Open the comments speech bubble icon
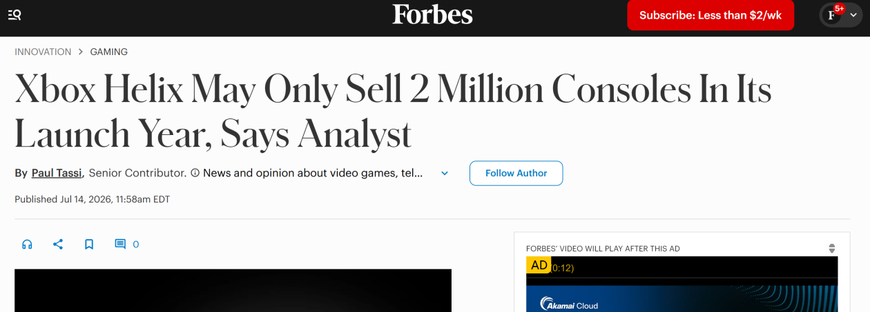This screenshot has width=870, height=312. point(120,244)
